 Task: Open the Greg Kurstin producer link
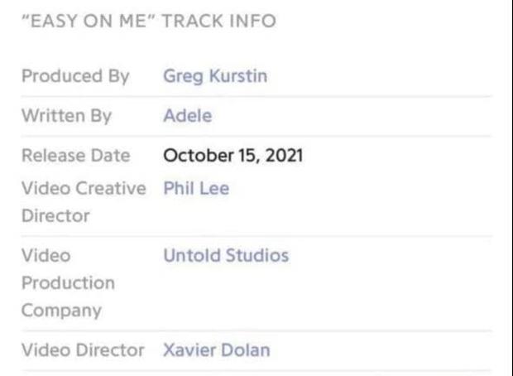(215, 77)
